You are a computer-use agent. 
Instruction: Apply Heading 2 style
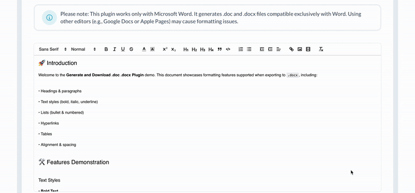194,49
